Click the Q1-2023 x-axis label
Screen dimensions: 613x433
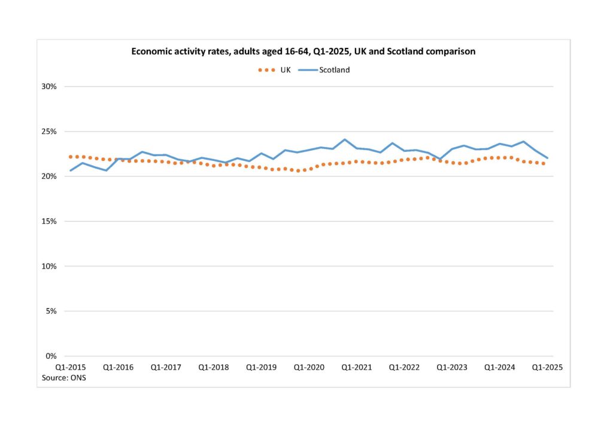[452, 367]
